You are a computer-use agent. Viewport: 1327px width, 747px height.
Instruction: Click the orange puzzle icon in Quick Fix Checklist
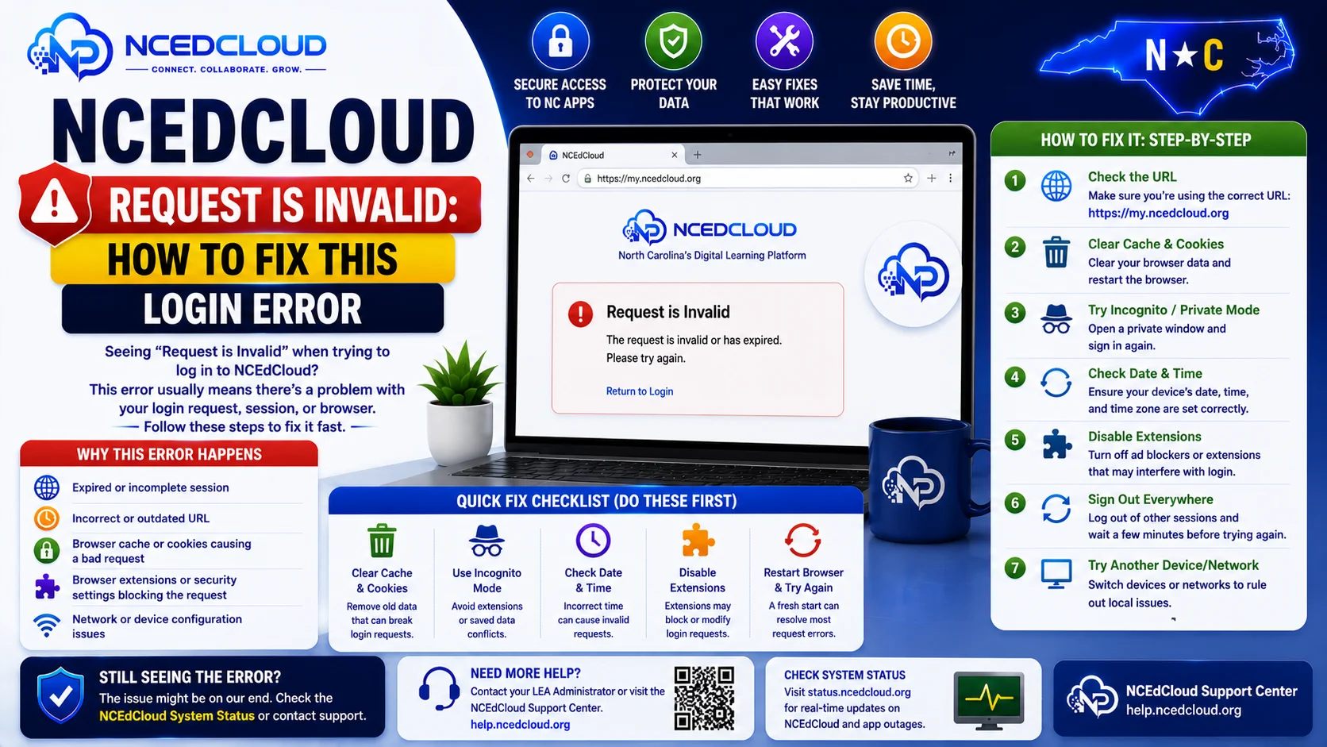(x=698, y=541)
